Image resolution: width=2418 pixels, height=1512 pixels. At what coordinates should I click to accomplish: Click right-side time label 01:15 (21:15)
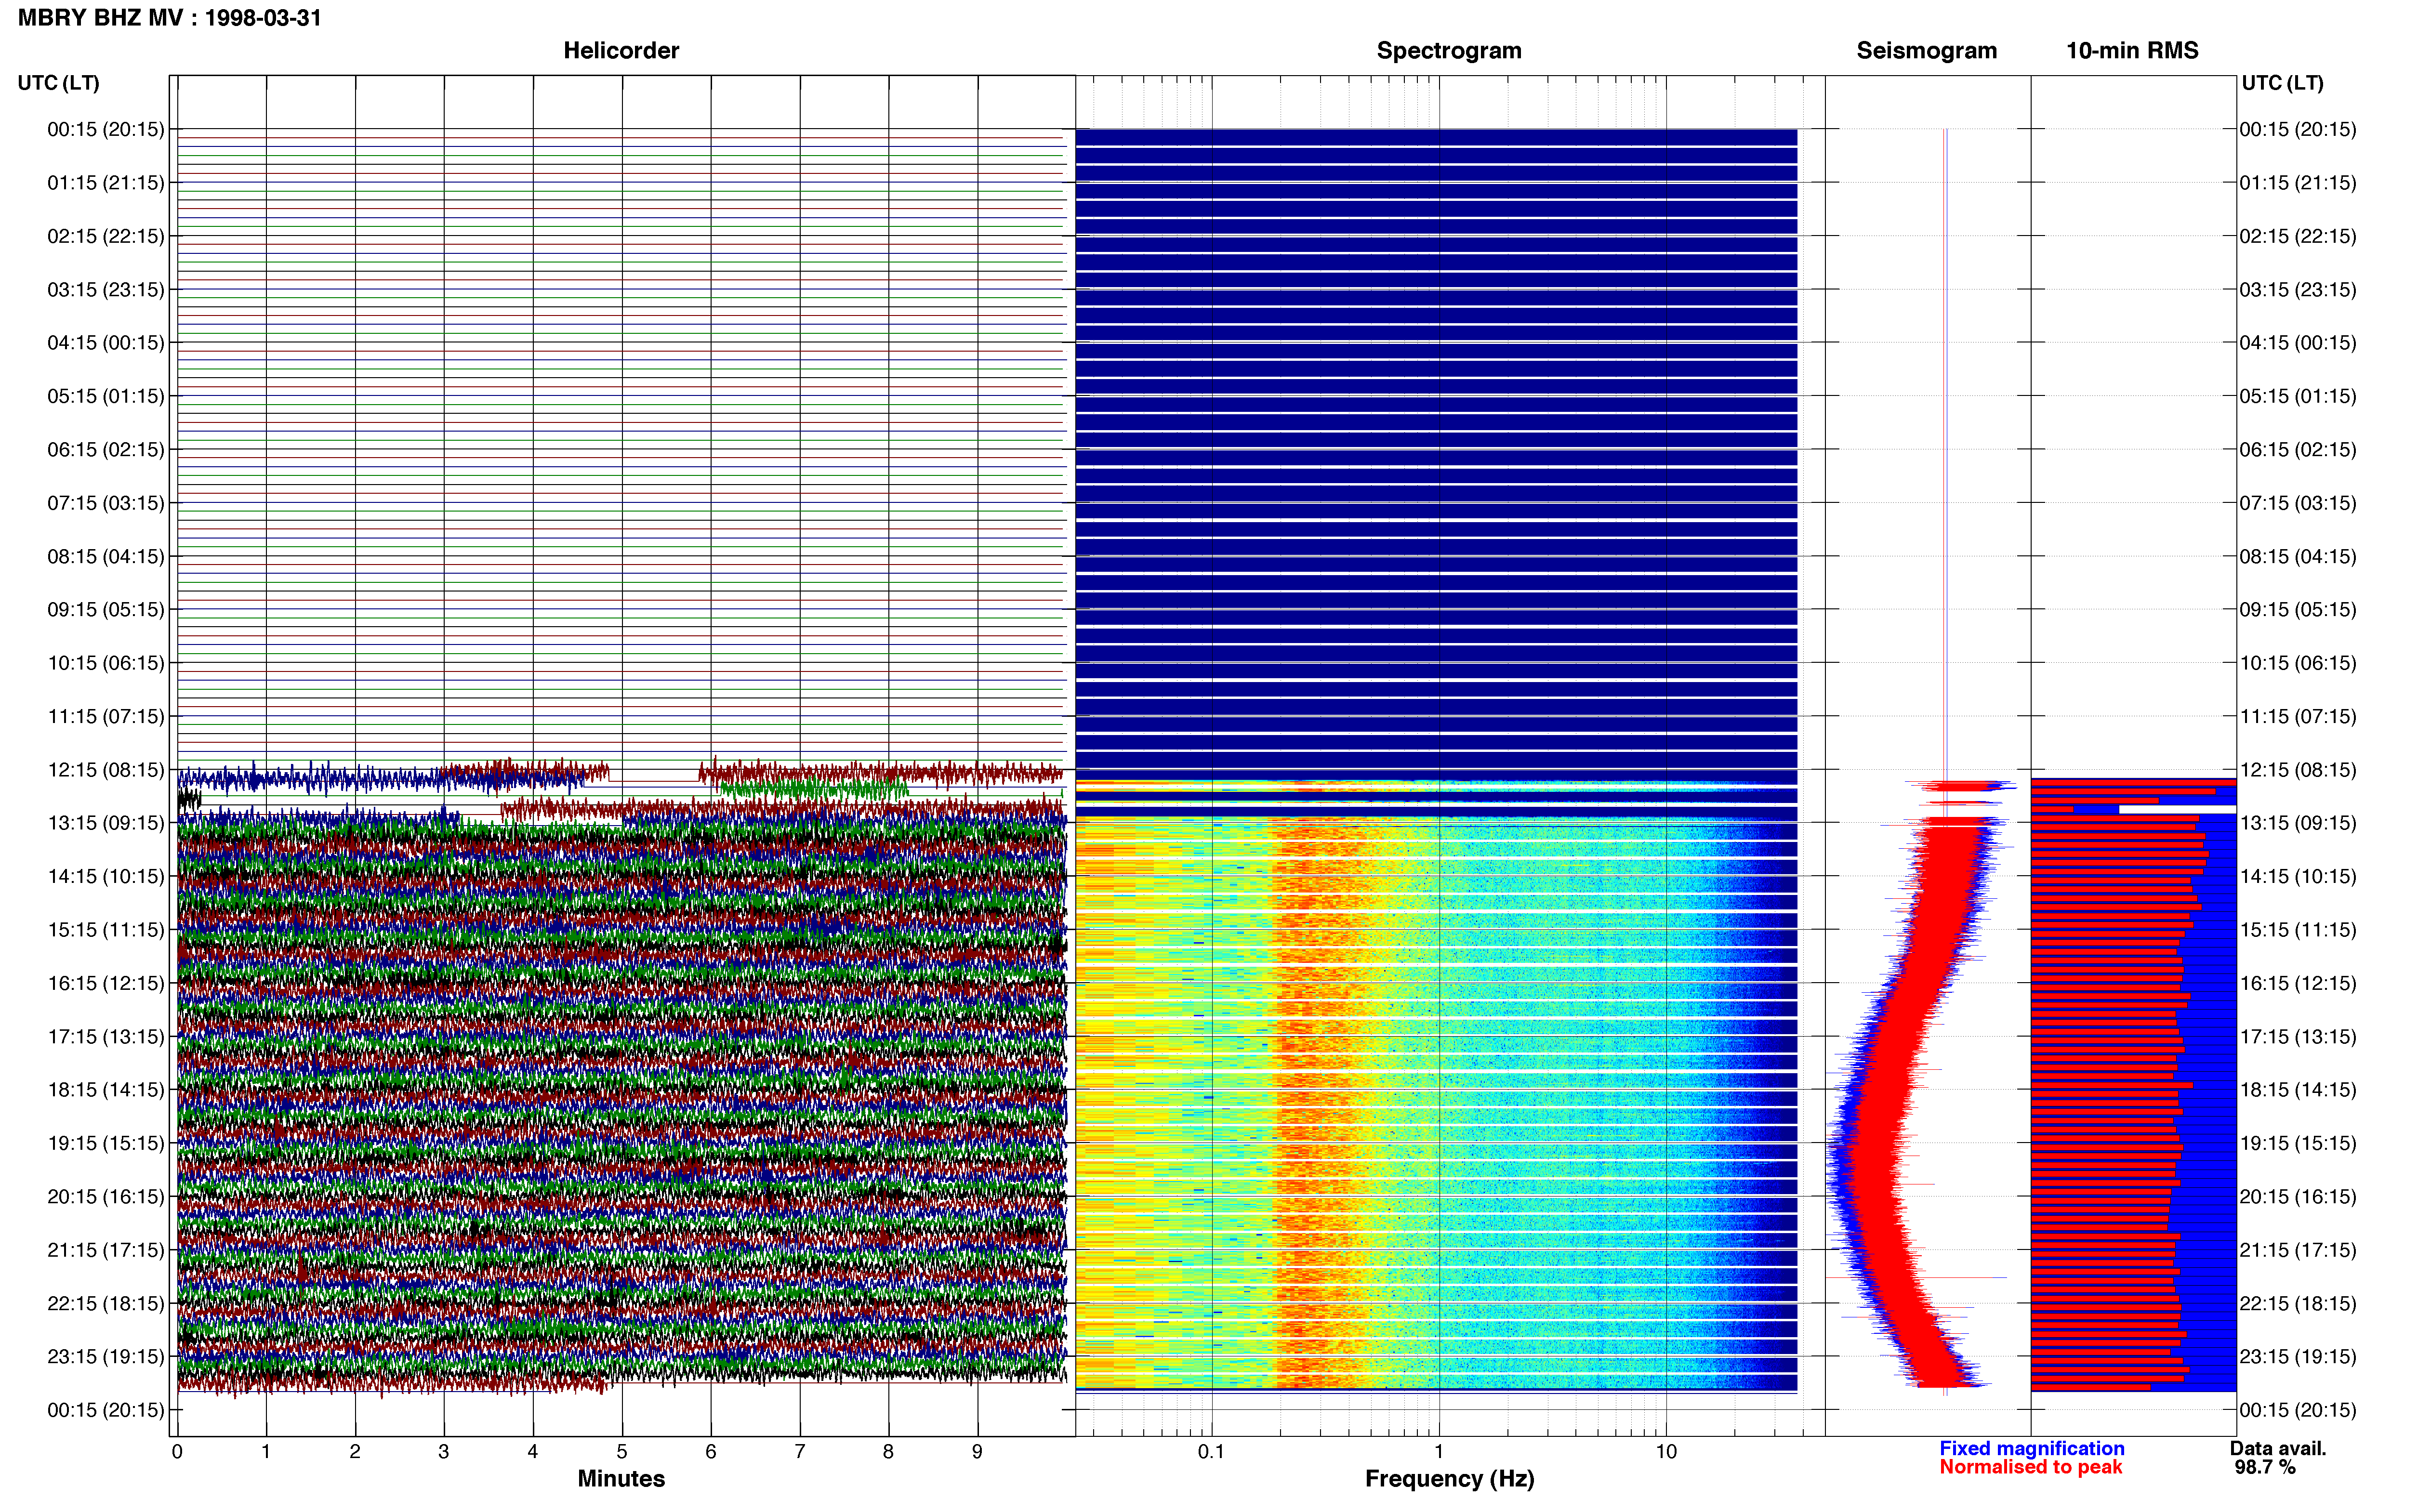coord(2298,183)
